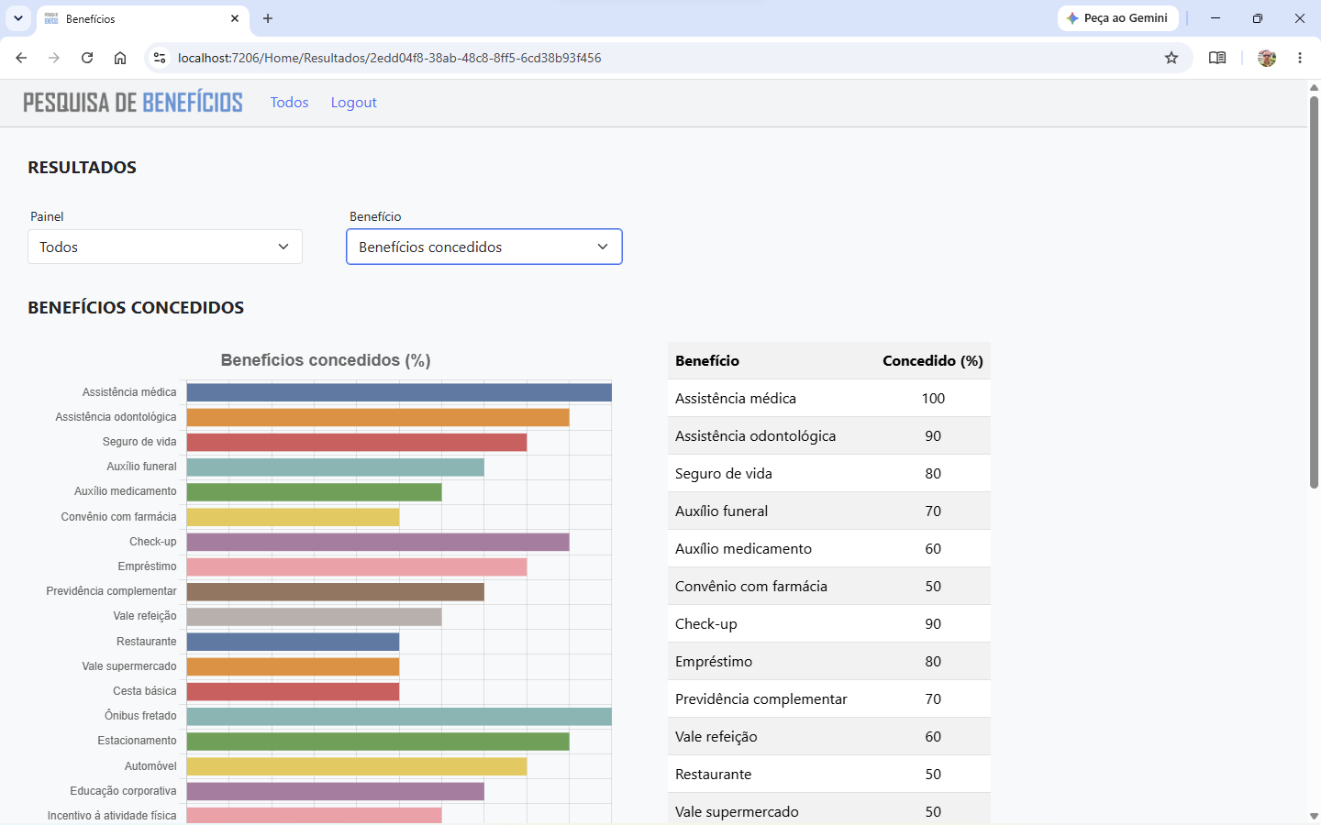Open the Chrome profile avatar
Viewport: 1321px width, 825px height.
(1267, 58)
